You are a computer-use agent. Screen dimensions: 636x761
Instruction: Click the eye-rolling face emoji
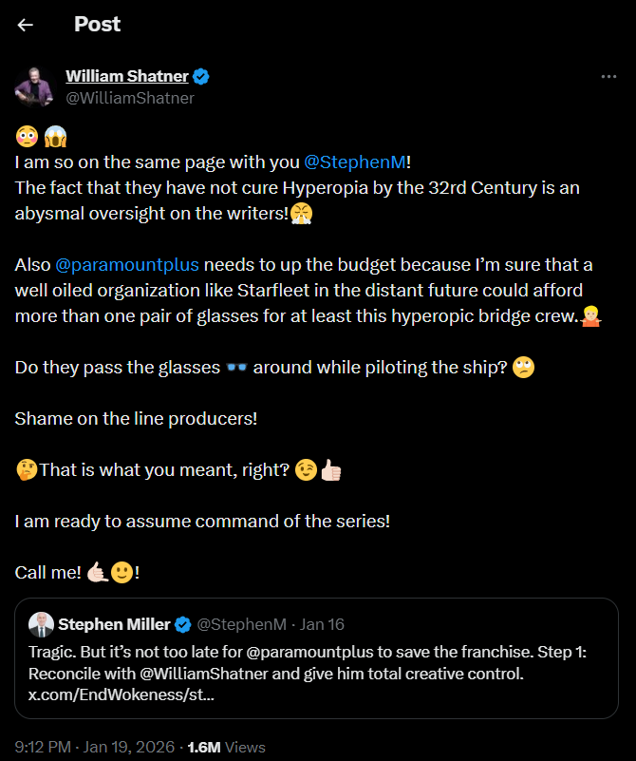pos(523,367)
